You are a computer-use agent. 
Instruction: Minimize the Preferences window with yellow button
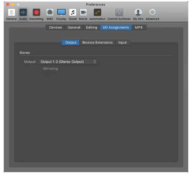tap(13, 5)
